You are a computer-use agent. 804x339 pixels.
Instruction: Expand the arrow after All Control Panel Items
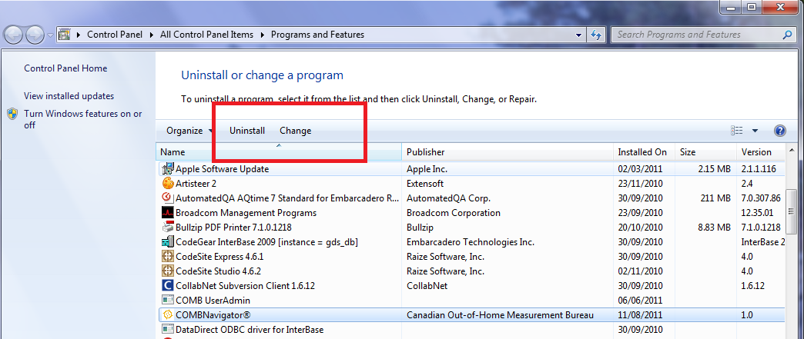pos(263,35)
